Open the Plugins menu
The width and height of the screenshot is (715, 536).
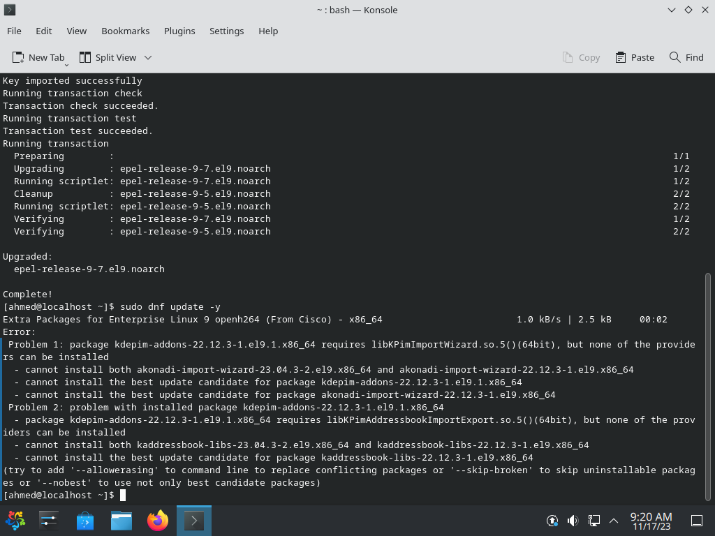pos(179,31)
